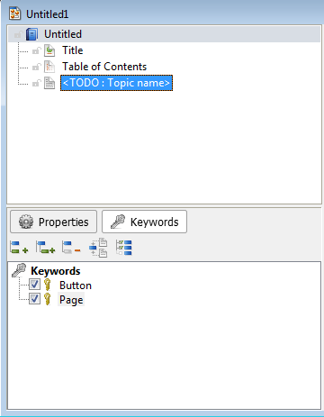
Task: Uncheck the Page keyword checkbox
Action: click(x=34, y=299)
